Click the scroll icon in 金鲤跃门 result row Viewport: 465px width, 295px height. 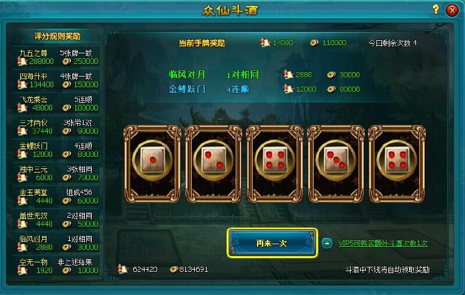(288, 89)
